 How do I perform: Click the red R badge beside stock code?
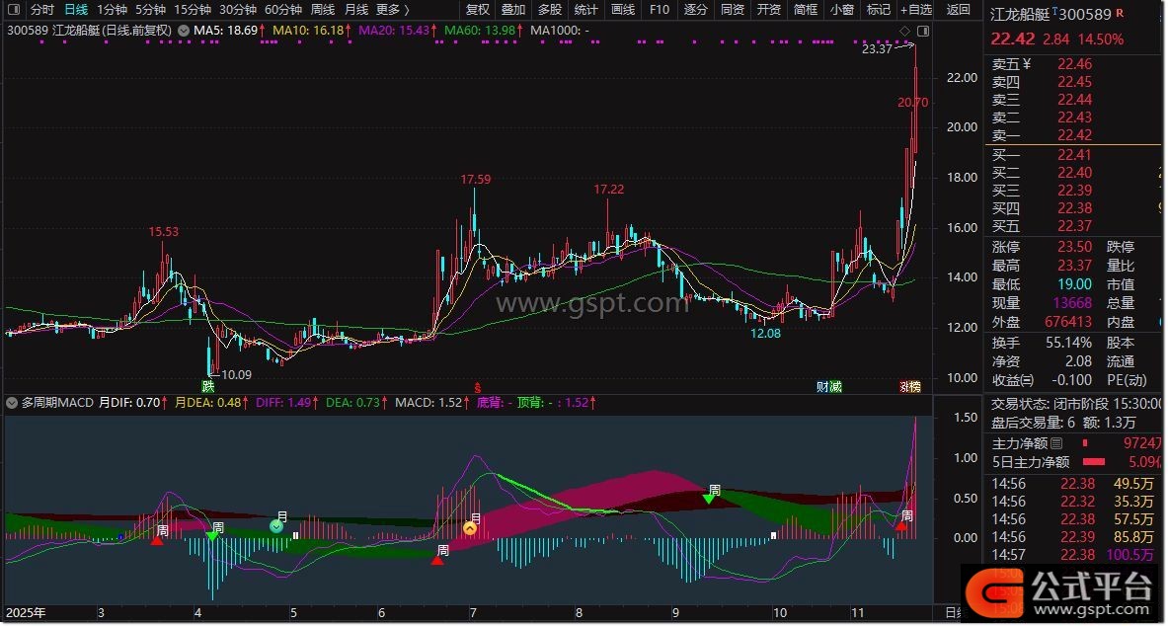click(1119, 15)
